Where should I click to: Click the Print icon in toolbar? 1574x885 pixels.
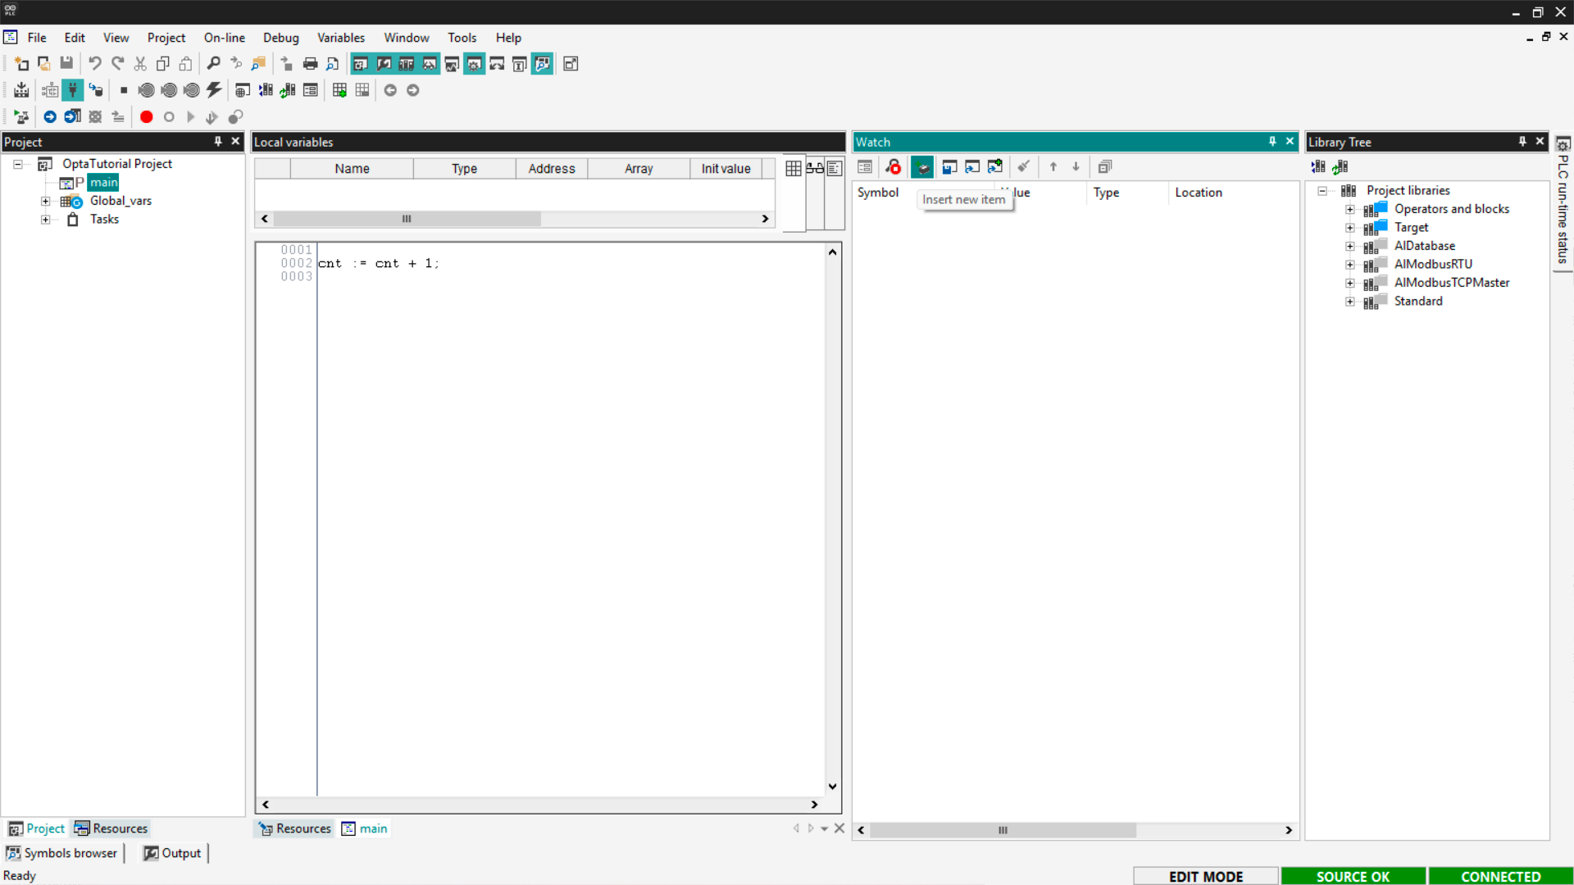pos(310,64)
